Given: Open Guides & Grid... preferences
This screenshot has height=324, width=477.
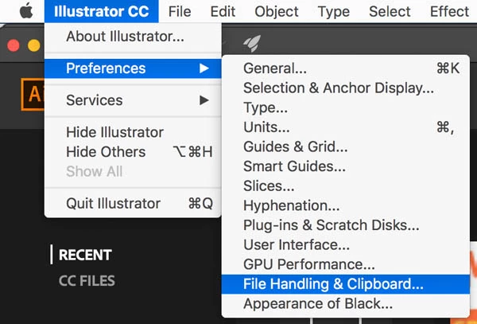Looking at the screenshot, I should 346,146.
